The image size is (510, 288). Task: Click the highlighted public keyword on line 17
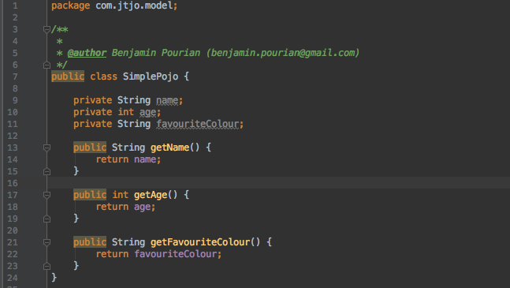90,195
